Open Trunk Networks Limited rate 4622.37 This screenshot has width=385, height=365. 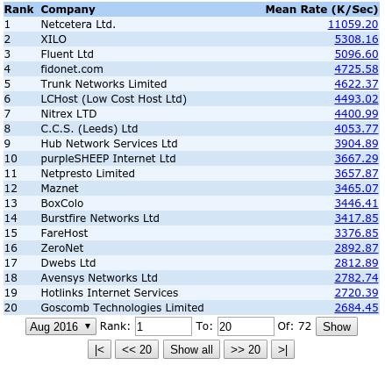pos(356,84)
